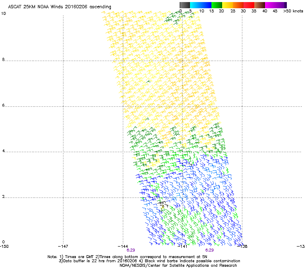
Task: Click latitude axis label '8'
Action: [x=3, y=59]
